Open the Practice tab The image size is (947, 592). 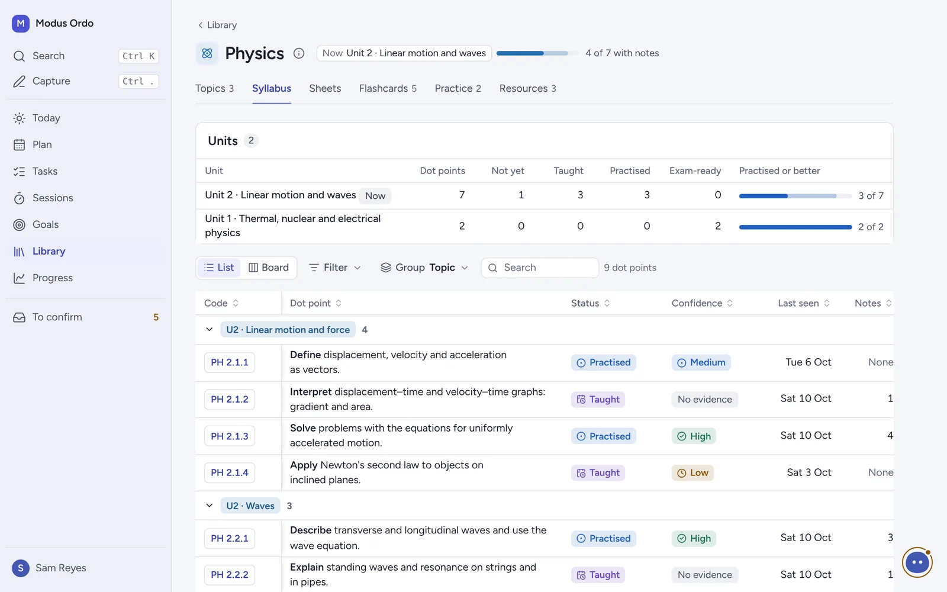(458, 89)
